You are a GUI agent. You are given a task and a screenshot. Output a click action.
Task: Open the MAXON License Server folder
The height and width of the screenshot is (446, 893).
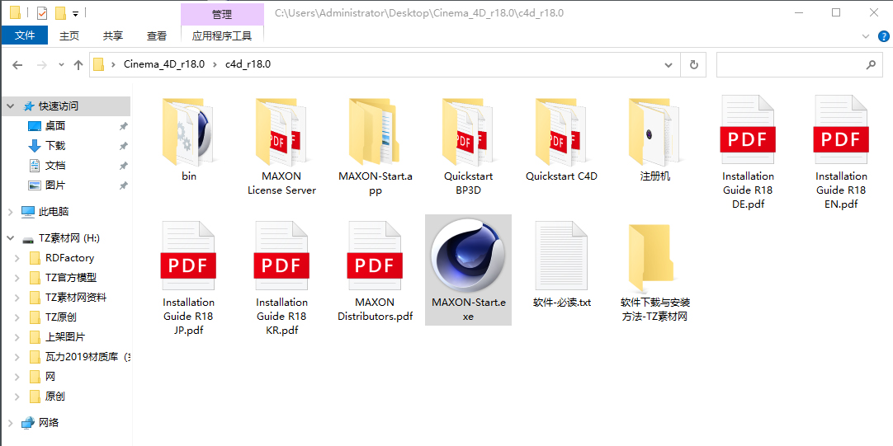(x=282, y=146)
